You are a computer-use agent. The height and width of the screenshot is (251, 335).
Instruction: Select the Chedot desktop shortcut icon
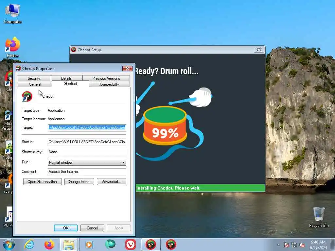tap(9, 81)
